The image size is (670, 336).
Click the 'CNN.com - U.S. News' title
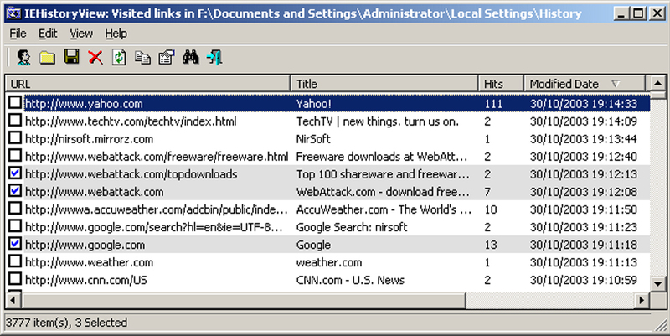(x=350, y=281)
